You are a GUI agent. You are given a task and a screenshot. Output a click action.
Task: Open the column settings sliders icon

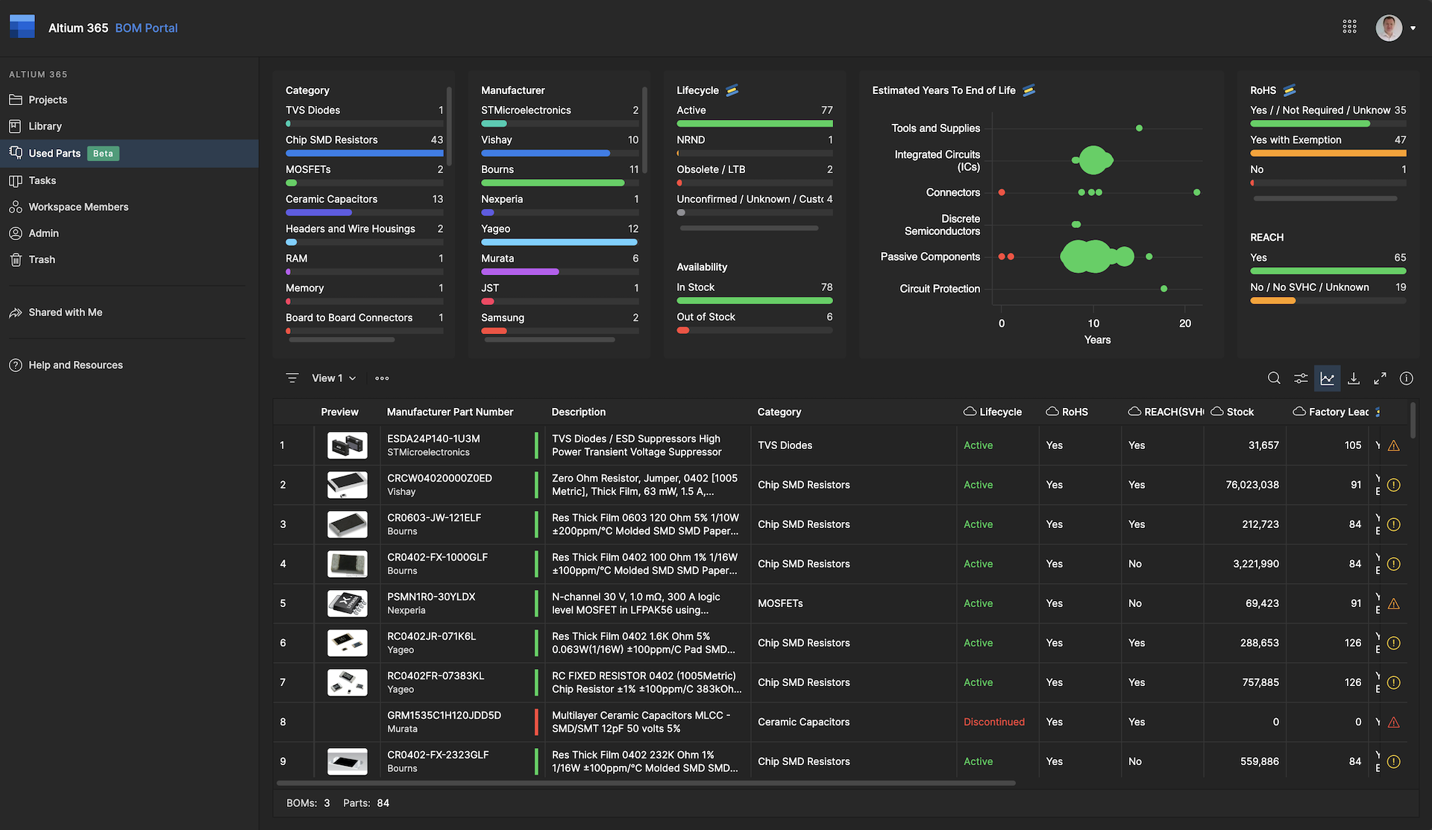coord(1301,378)
